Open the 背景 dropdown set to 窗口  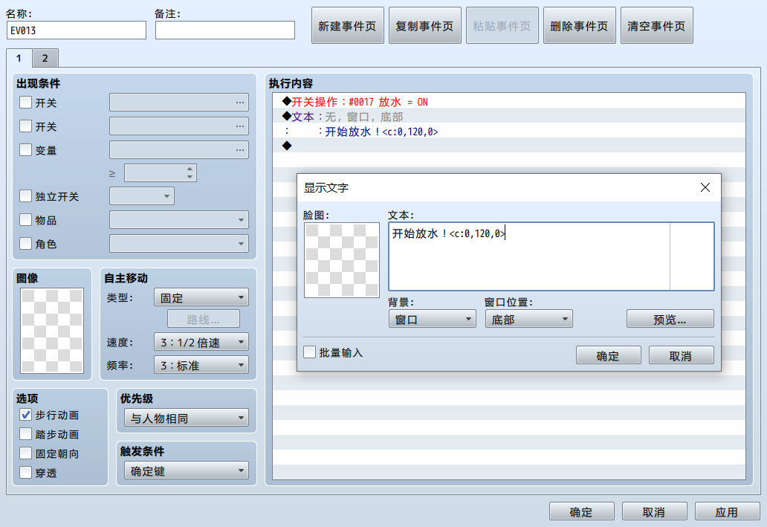[433, 319]
